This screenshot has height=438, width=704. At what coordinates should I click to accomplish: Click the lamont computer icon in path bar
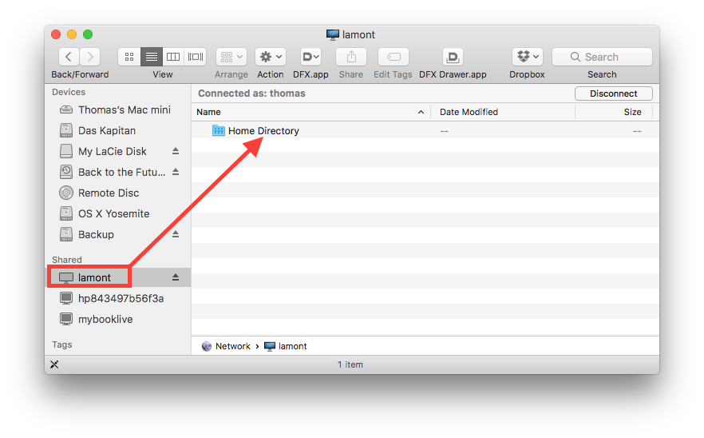tap(270, 346)
